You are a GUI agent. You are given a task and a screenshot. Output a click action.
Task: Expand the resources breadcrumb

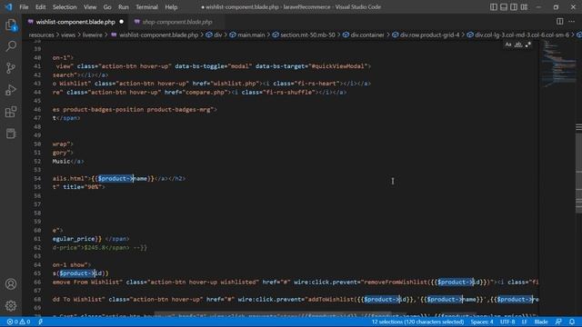click(41, 35)
